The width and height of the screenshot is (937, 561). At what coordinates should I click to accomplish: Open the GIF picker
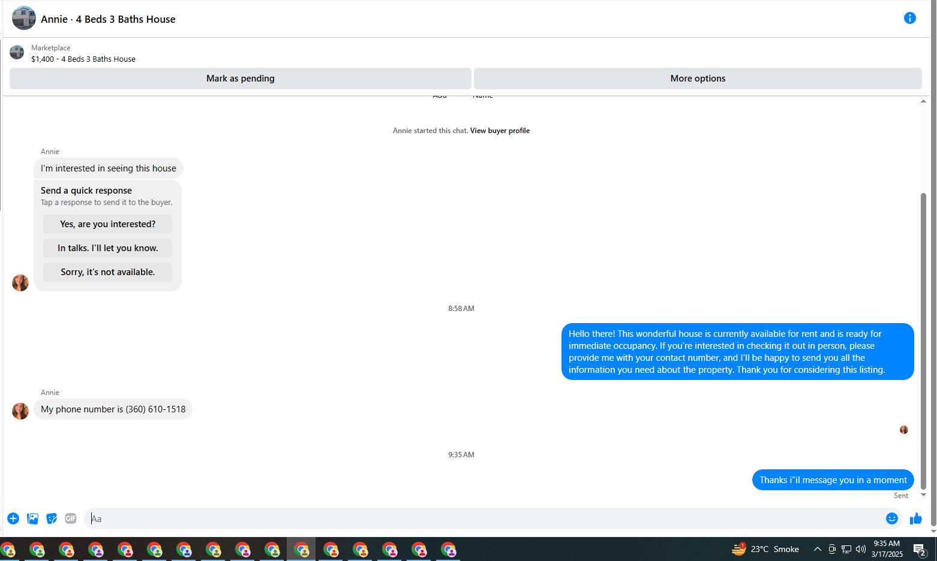(71, 518)
